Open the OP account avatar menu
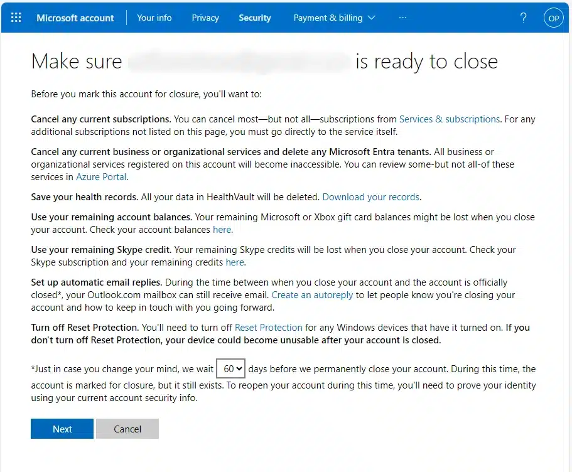The height and width of the screenshot is (472, 572). pyautogui.click(x=553, y=18)
